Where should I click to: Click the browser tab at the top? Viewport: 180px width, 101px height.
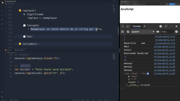(x=129, y=2)
